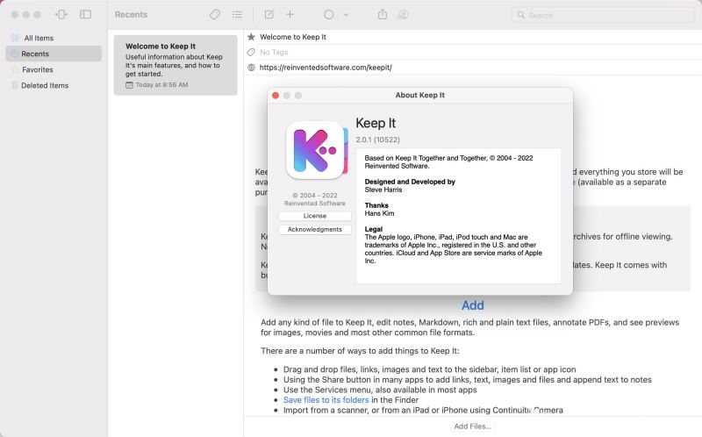The width and height of the screenshot is (702, 437).
Task: Click the Keep It app icon in About
Action: point(317,150)
